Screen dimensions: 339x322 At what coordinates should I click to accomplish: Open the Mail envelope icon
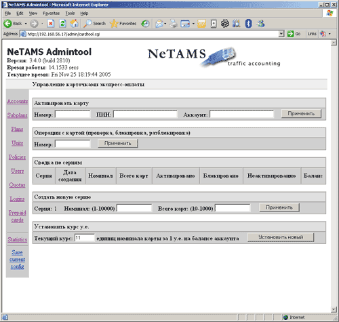click(159, 24)
